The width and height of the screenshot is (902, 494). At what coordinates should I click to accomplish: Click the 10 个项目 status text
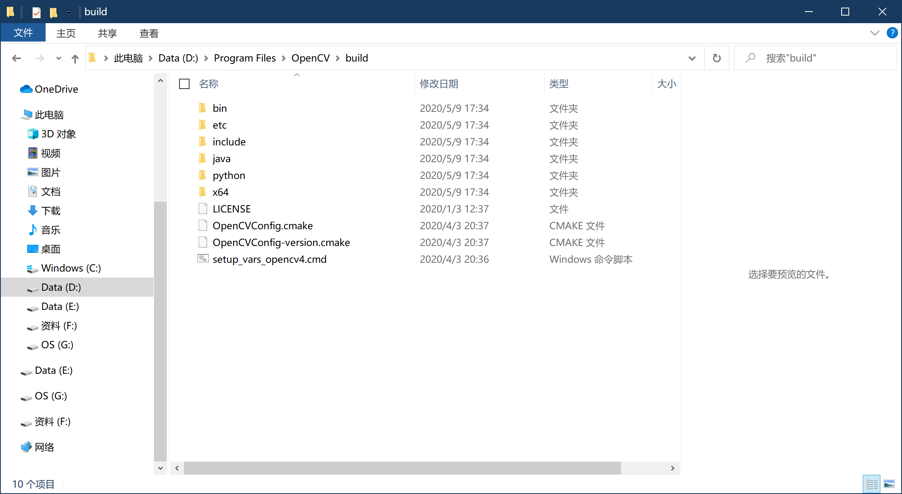tap(33, 484)
